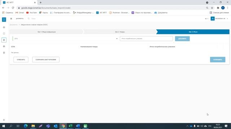
Task: Open the gear-shaped sidebar section
Action: coord(4,46)
